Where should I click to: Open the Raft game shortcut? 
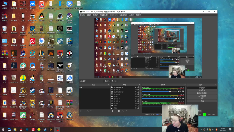tap(60, 42)
